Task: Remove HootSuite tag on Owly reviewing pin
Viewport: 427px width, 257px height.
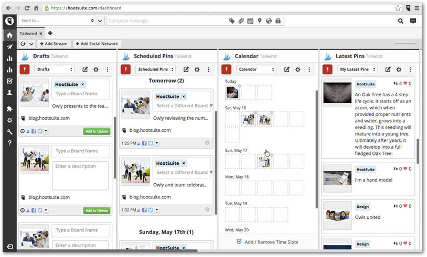Action: (184, 96)
